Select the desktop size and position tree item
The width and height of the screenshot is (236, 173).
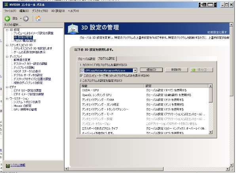[x=32, y=79]
